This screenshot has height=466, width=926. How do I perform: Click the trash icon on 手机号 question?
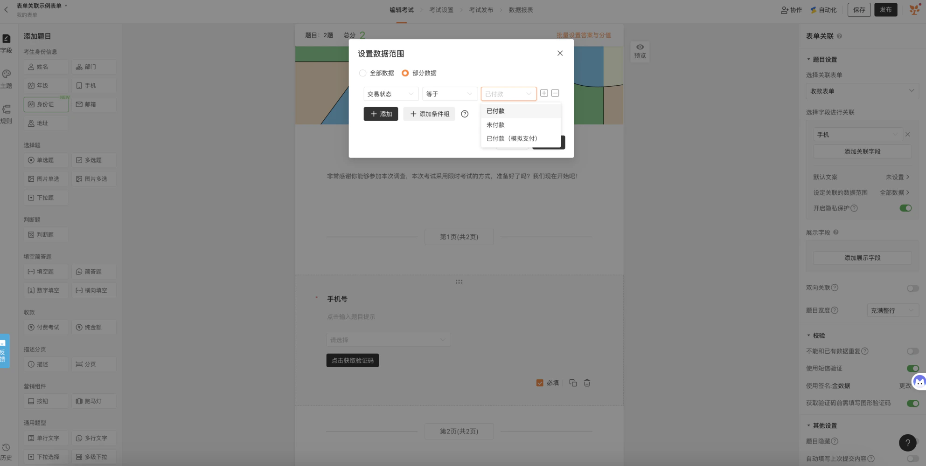587,383
